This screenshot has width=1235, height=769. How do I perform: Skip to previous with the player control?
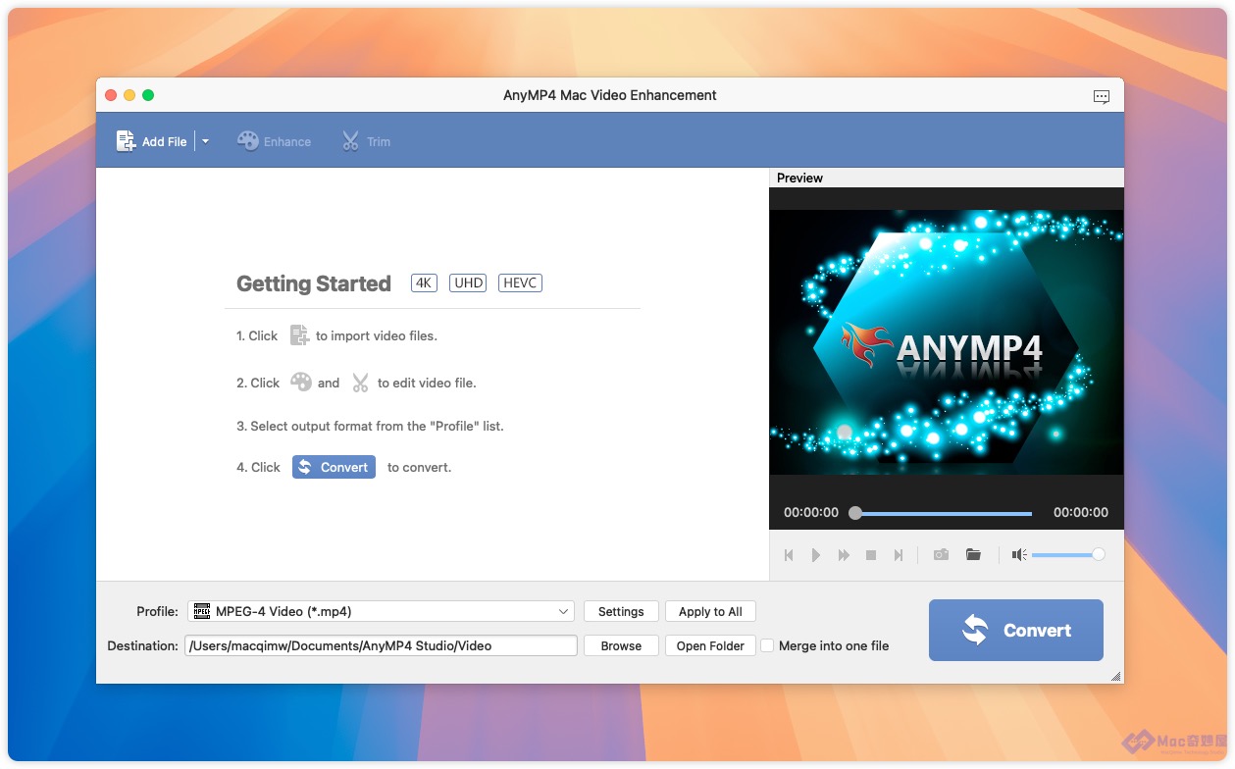(x=789, y=555)
